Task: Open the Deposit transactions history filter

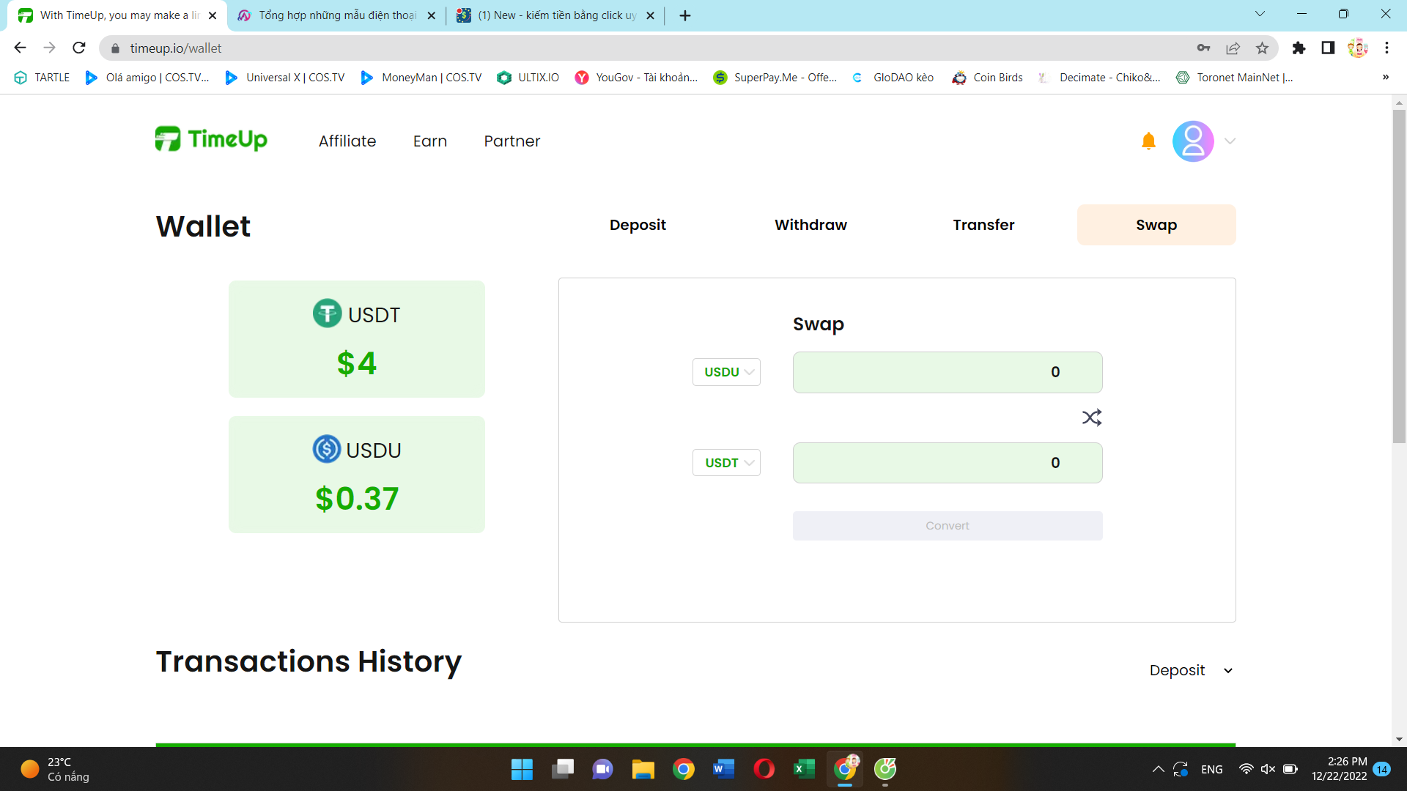Action: point(1191,670)
